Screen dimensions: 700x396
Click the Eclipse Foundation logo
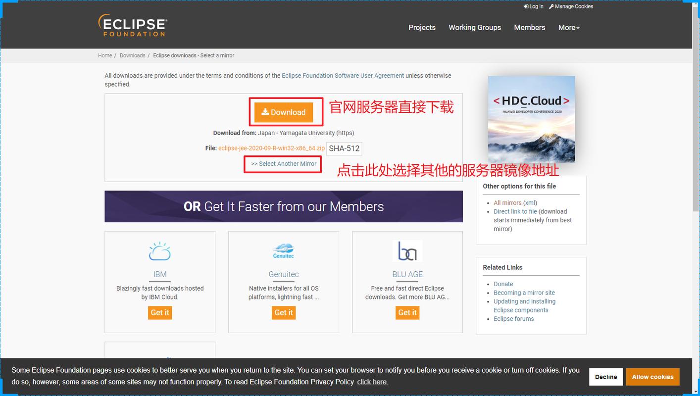point(133,25)
